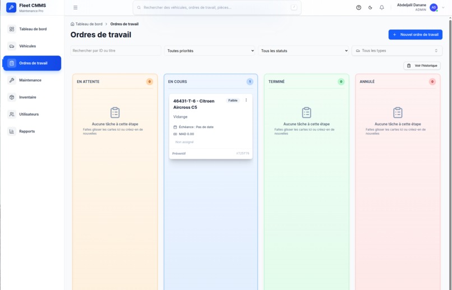Open the help question-mark icon
This screenshot has height=290, width=452.
pos(358,7)
